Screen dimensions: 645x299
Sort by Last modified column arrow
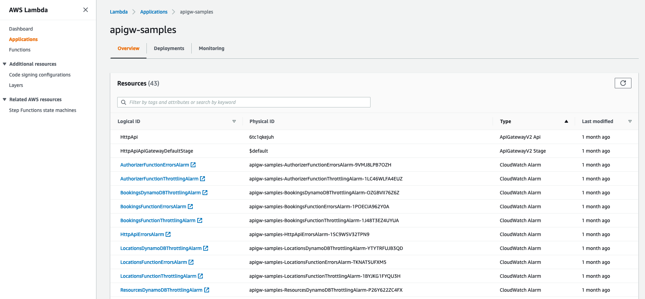click(630, 121)
